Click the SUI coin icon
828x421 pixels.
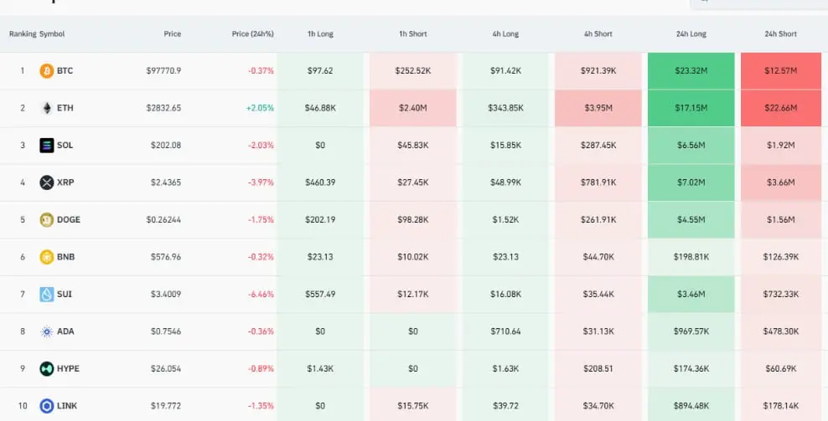(x=47, y=295)
